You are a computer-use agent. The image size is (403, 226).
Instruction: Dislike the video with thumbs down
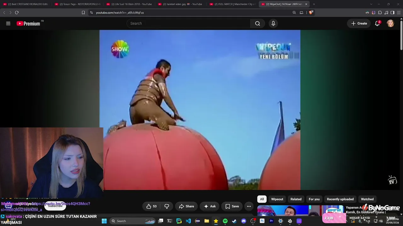coord(167,206)
